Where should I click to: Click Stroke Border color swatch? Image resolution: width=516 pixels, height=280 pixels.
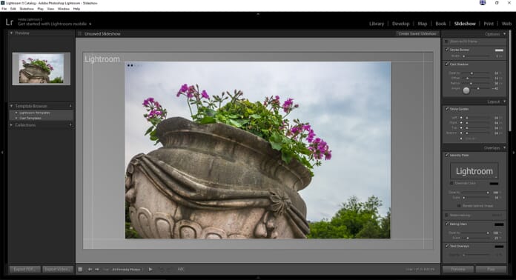point(499,50)
